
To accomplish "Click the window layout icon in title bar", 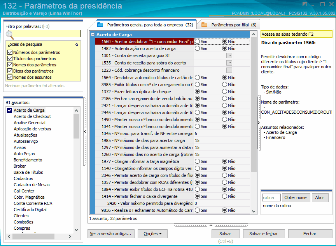I will point(304,4).
